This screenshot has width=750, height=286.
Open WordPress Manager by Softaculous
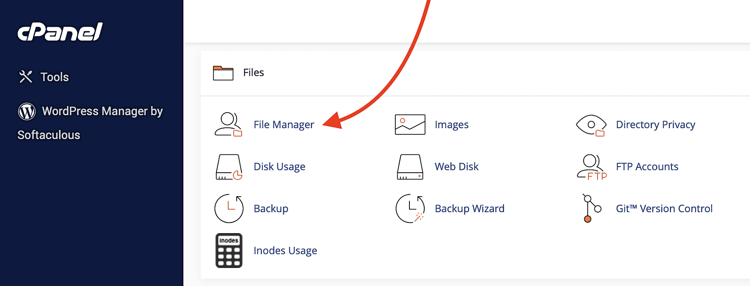click(90, 123)
